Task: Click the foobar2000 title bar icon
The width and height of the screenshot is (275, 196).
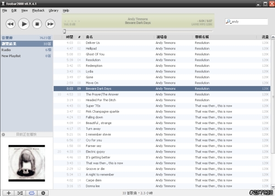Action: [x=3, y=4]
